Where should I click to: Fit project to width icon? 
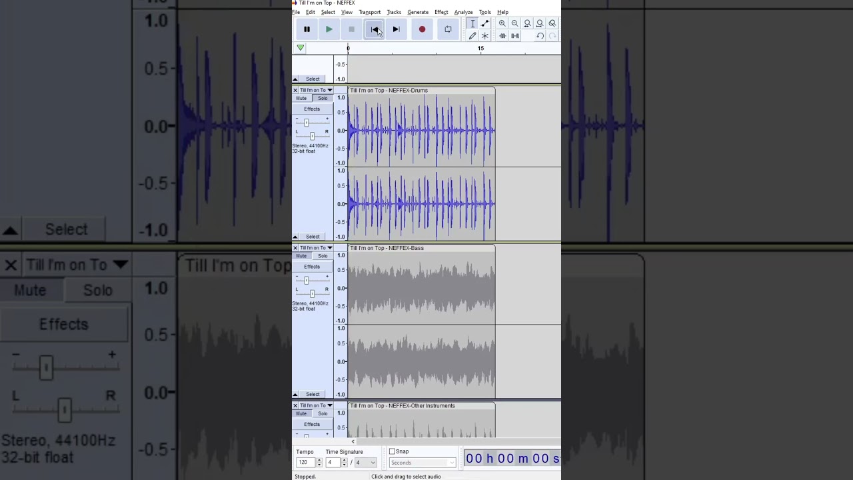point(540,23)
